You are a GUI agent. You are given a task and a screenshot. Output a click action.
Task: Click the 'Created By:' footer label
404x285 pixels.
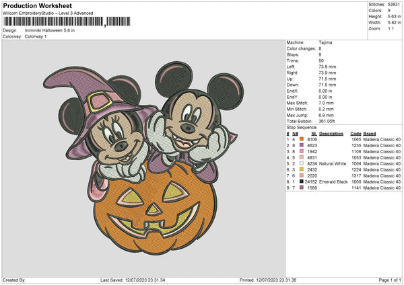tap(14, 280)
